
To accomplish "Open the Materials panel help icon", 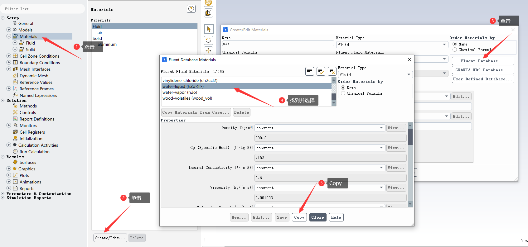I will pos(191,9).
